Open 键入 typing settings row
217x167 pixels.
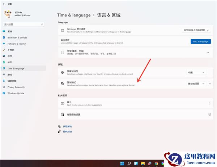[x=136, y=103]
